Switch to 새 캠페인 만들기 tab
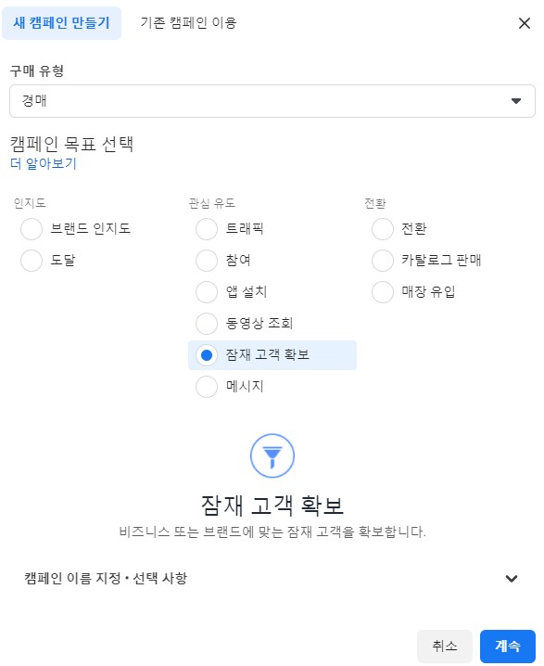Screen dimensions: 544x666 61,23
